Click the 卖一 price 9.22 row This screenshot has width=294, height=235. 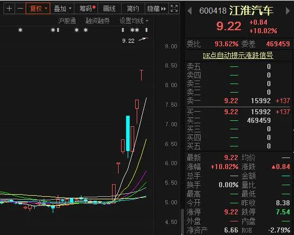coord(238,101)
